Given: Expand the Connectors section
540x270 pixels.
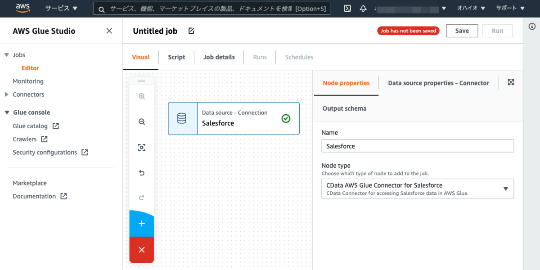Looking at the screenshot, I should pyautogui.click(x=6, y=94).
